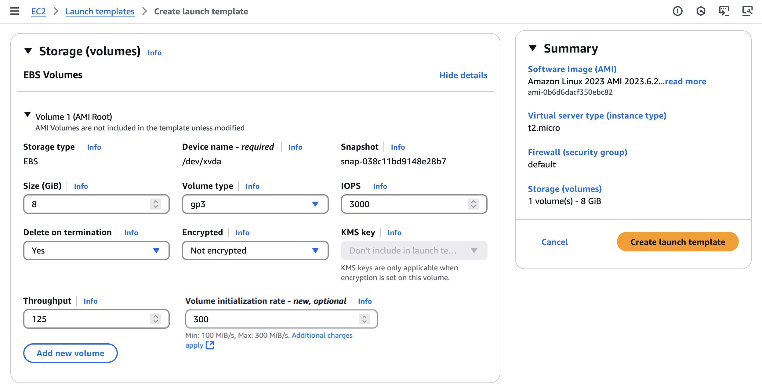
Task: Go to EC2 breadcrumb link
Action: pyautogui.click(x=38, y=12)
